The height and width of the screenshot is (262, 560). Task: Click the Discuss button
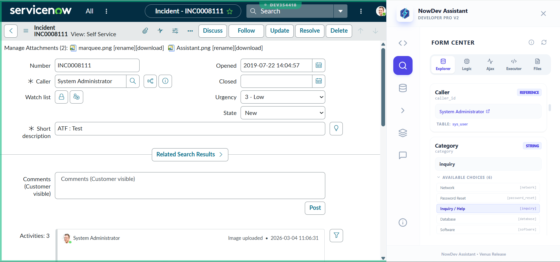pyautogui.click(x=213, y=31)
